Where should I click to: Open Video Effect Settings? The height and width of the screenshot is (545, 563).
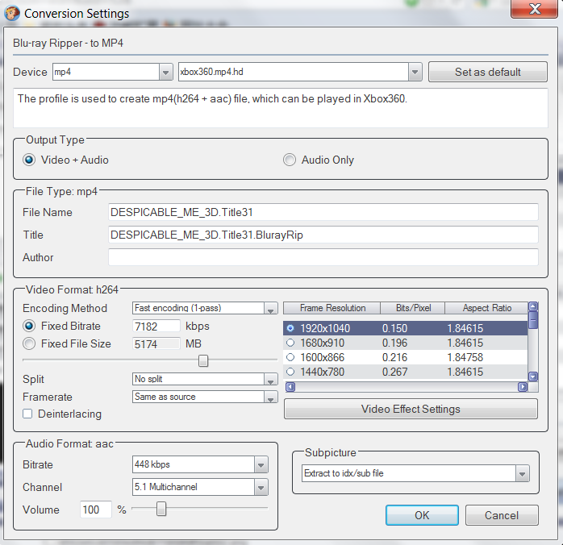coord(411,409)
